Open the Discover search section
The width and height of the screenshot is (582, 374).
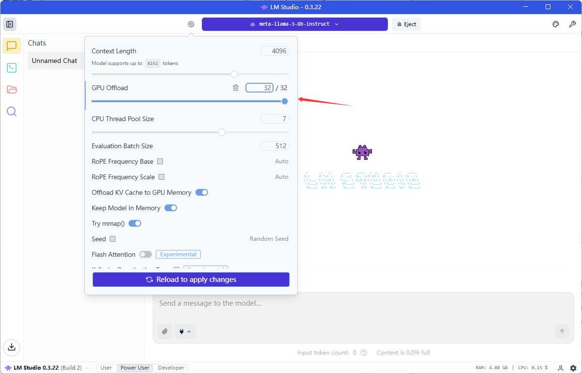[x=12, y=112]
